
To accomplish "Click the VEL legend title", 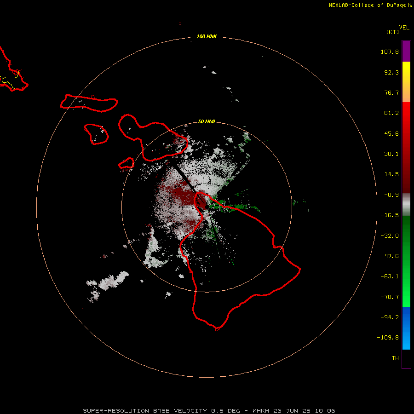I will [404, 28].
